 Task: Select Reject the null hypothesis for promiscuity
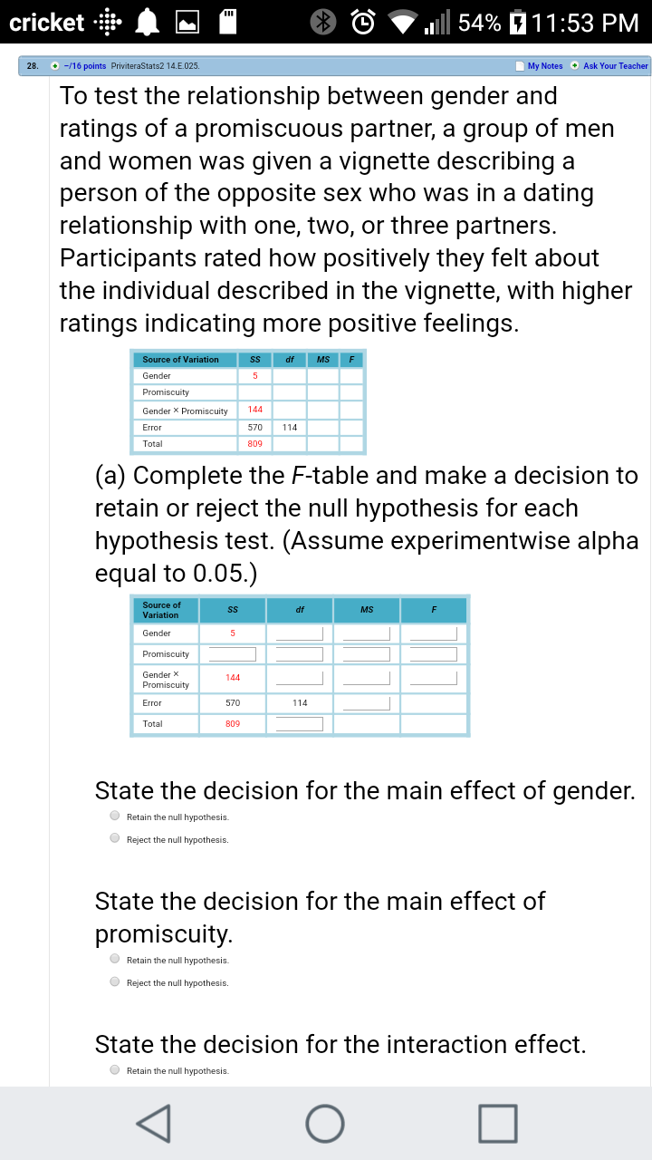click(115, 981)
